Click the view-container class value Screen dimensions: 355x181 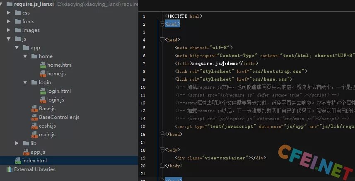click(x=225, y=158)
